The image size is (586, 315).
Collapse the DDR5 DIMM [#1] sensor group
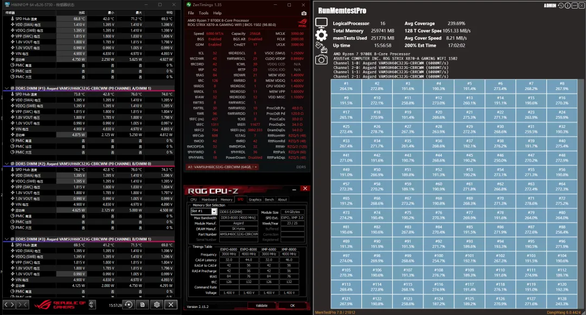pyautogui.click(x=7, y=88)
